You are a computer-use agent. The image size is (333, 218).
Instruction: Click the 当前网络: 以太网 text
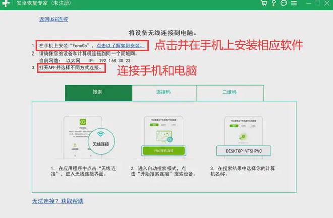pos(60,61)
